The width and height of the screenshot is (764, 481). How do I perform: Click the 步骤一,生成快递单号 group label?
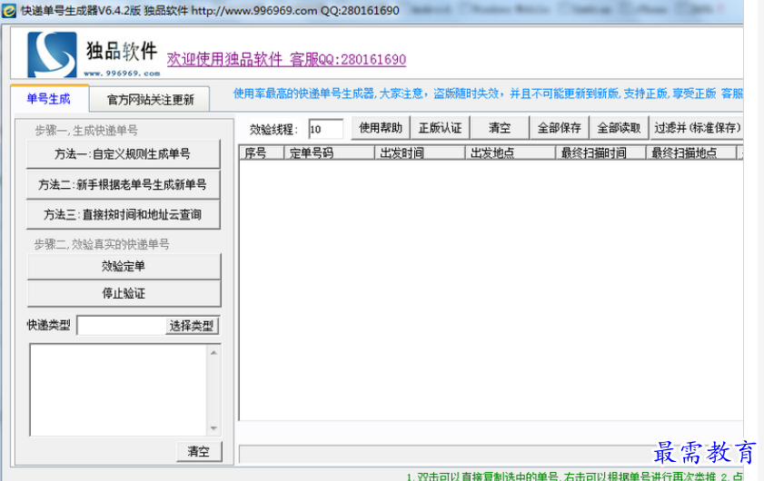[x=86, y=131]
